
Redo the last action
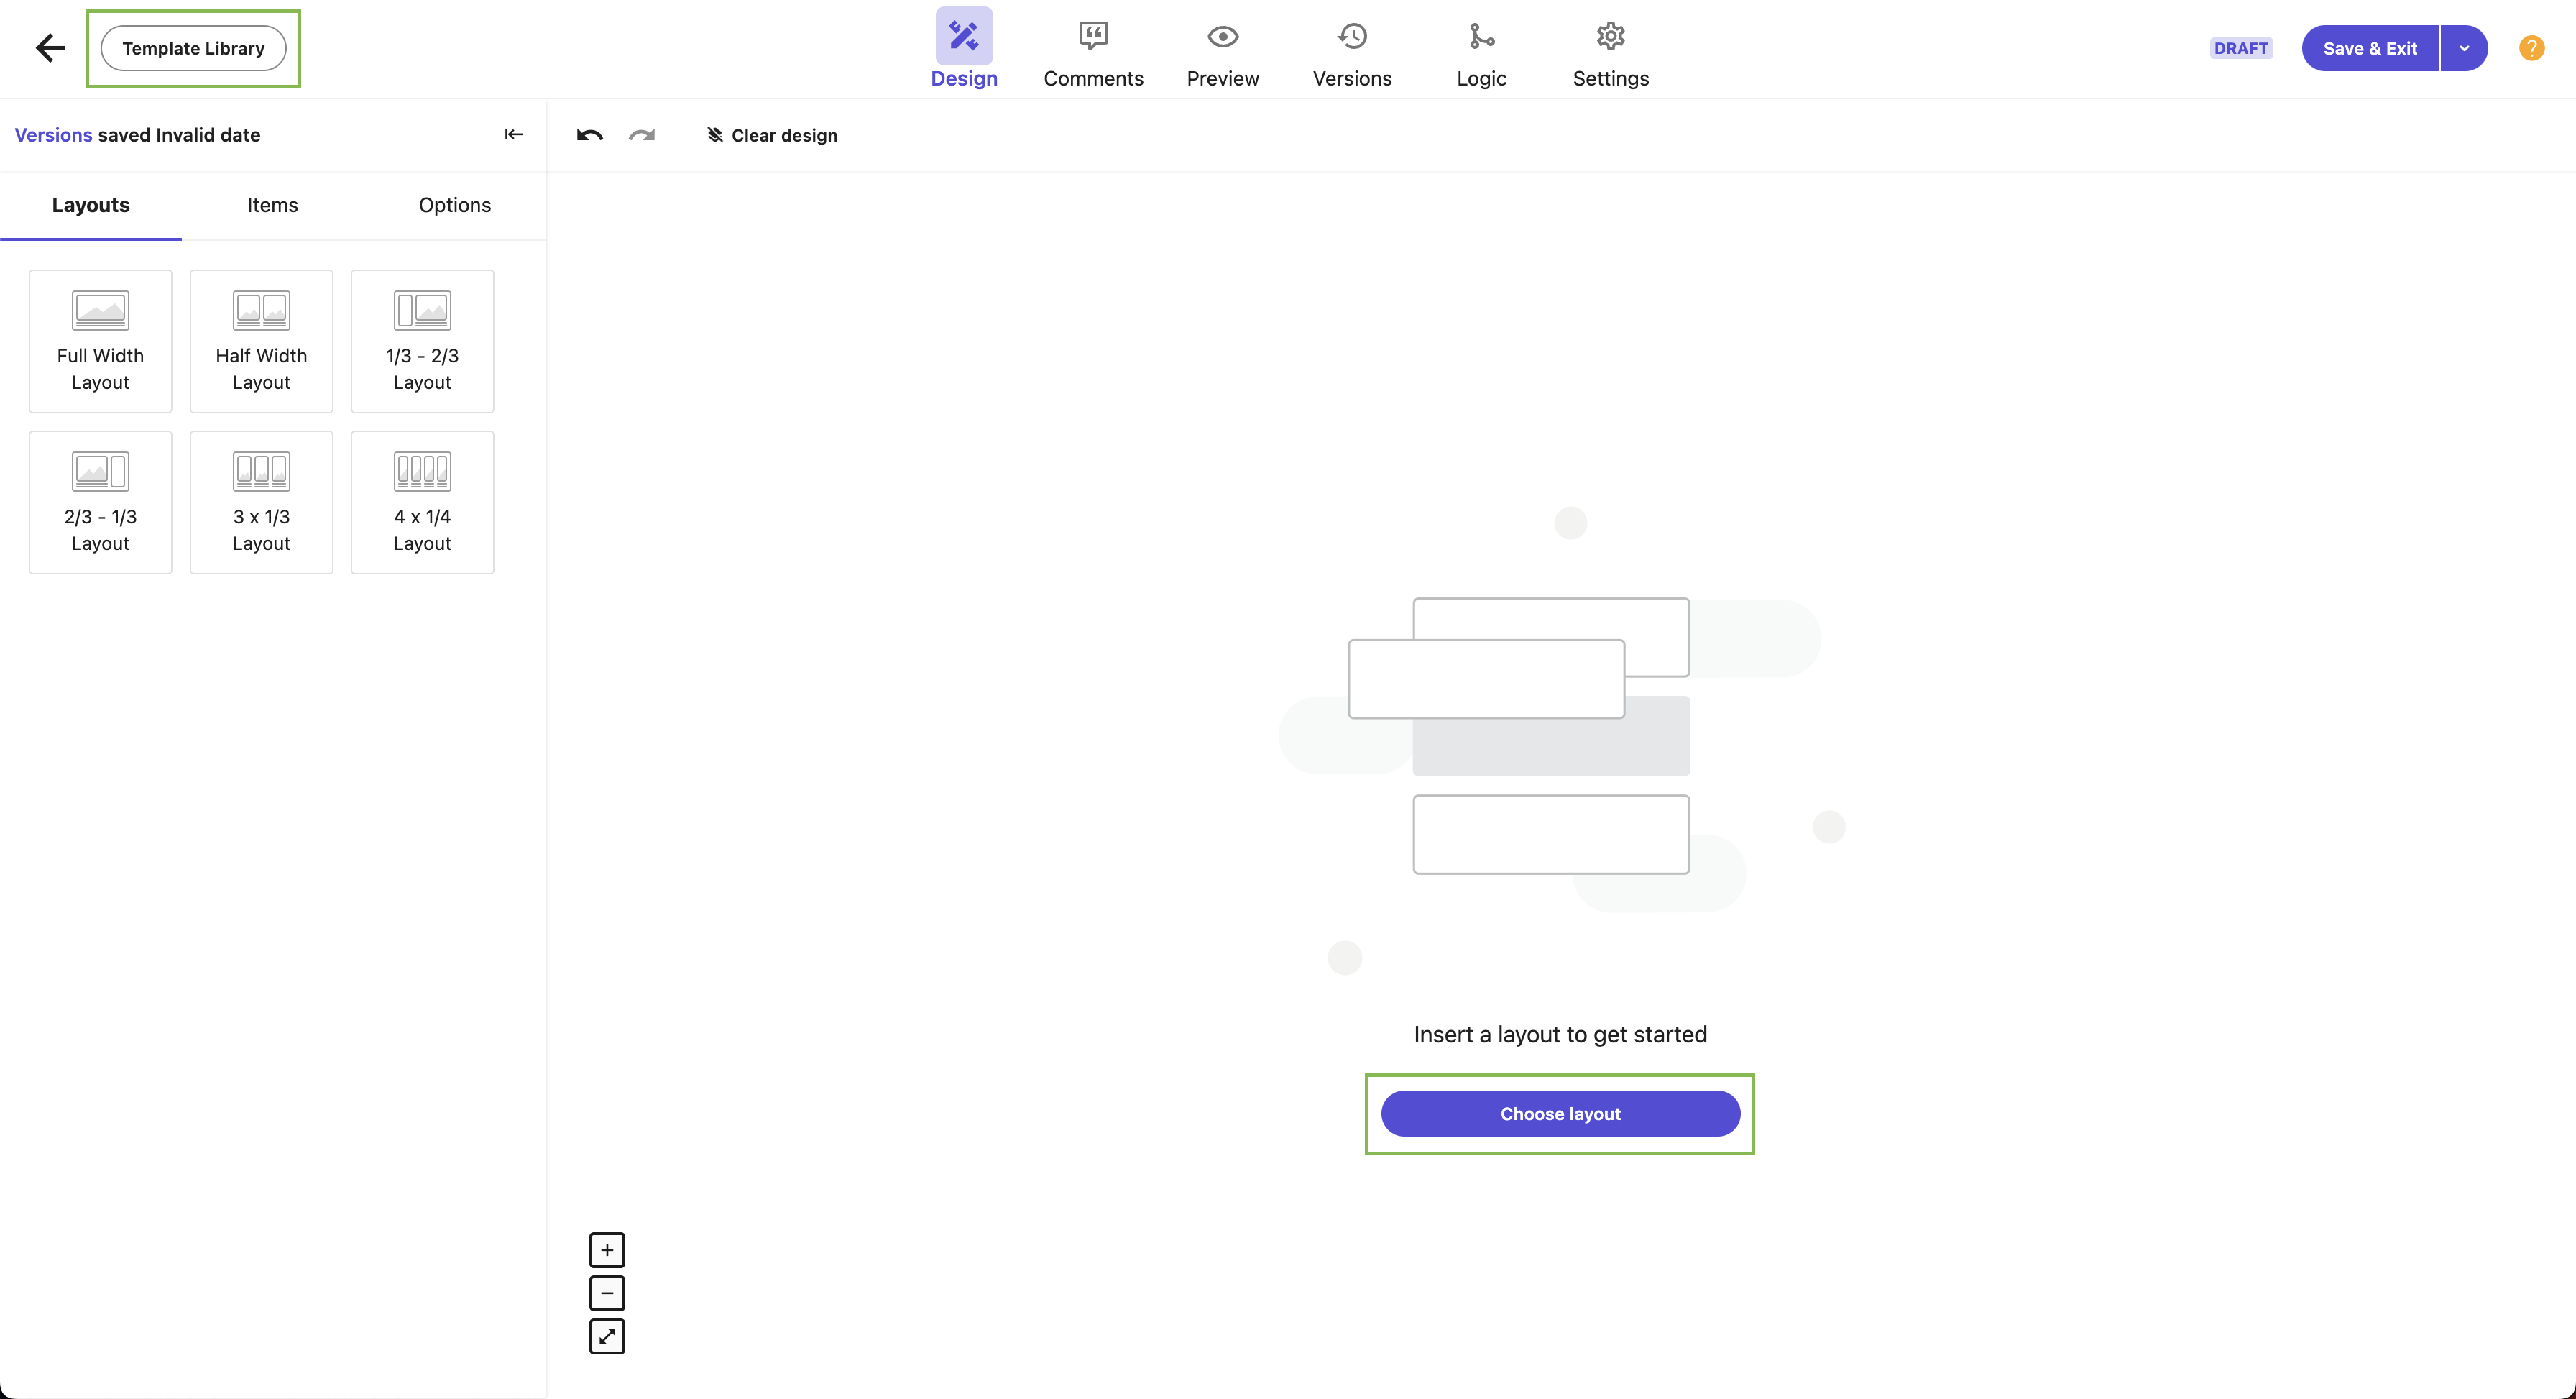click(x=642, y=135)
